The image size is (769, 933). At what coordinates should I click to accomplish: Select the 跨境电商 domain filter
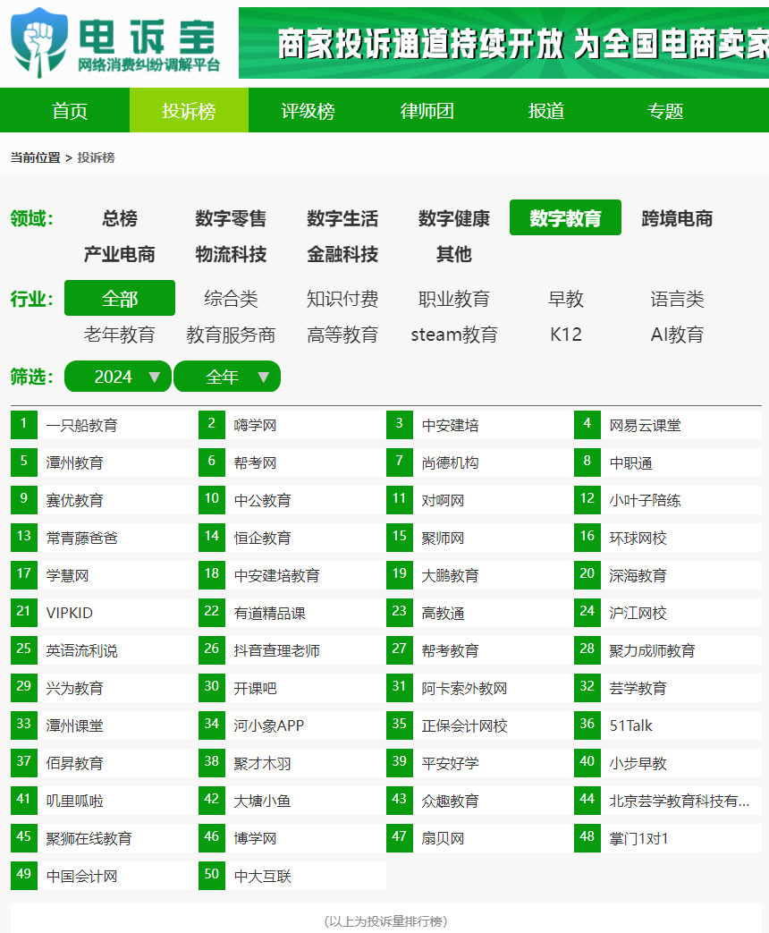[x=677, y=218]
